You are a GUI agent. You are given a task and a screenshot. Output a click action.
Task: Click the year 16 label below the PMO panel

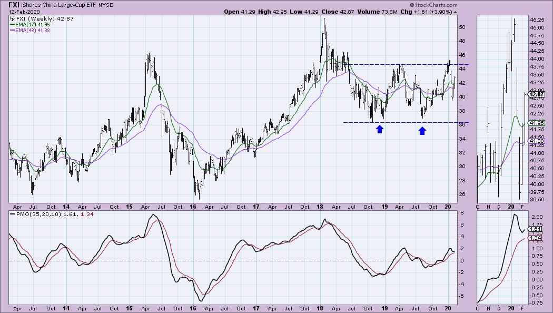[x=193, y=308]
